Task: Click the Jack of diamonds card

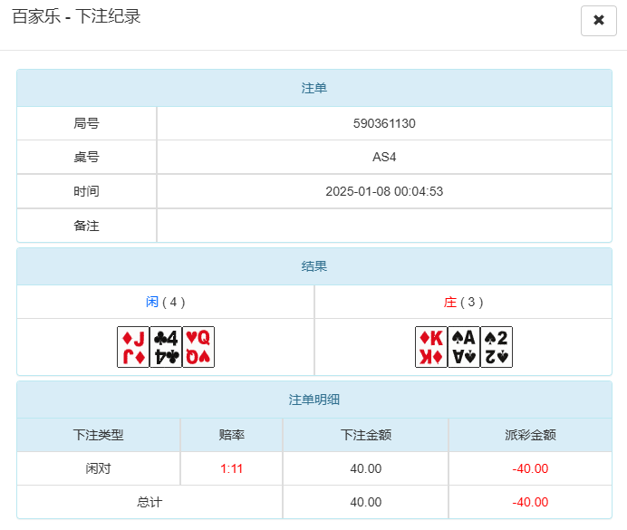Action: (133, 347)
